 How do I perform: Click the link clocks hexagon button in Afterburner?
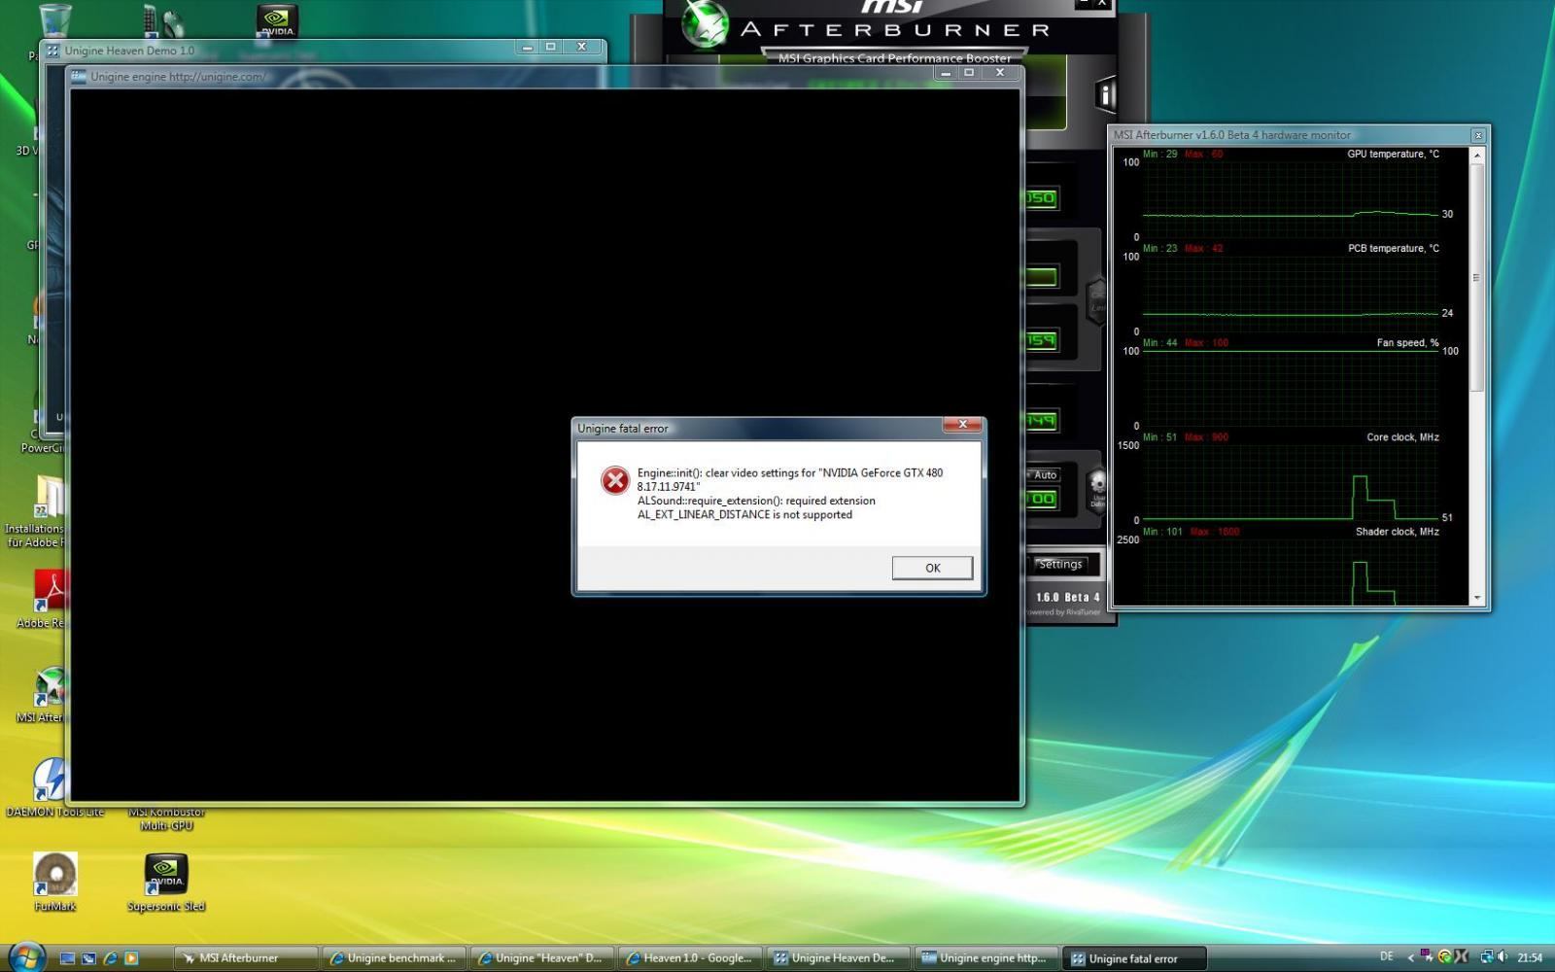[x=1096, y=300]
